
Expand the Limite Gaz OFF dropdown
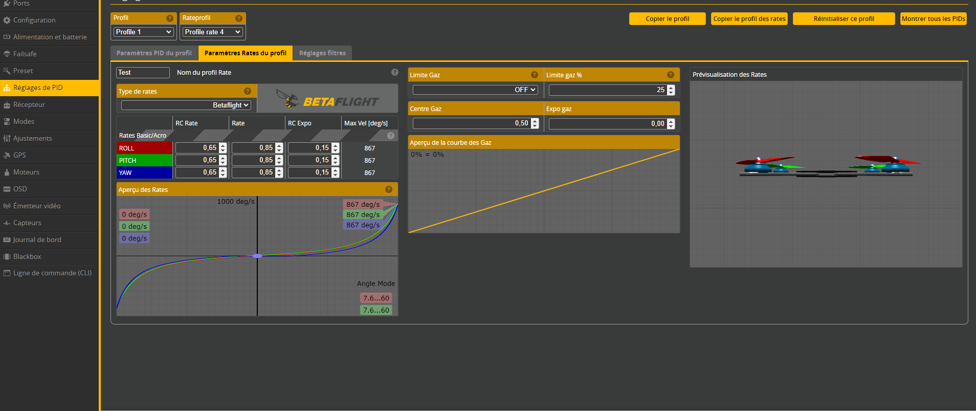point(475,90)
